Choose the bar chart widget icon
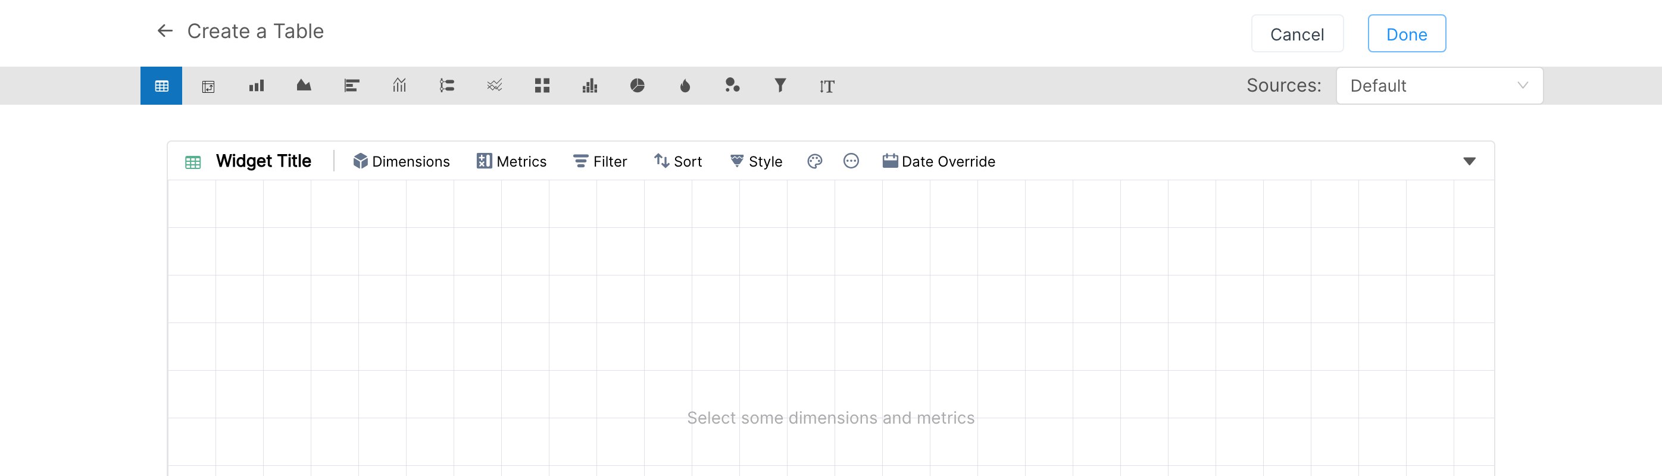Viewport: 1662px width, 476px height. point(256,86)
